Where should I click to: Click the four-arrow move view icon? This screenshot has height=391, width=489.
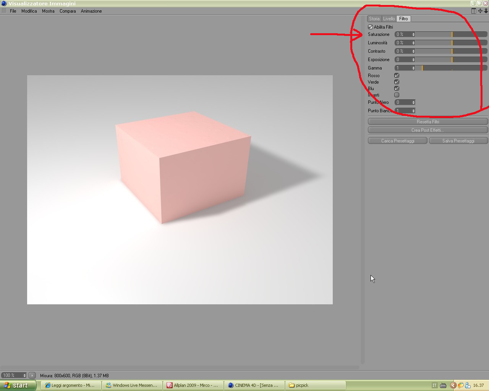pyautogui.click(x=480, y=11)
